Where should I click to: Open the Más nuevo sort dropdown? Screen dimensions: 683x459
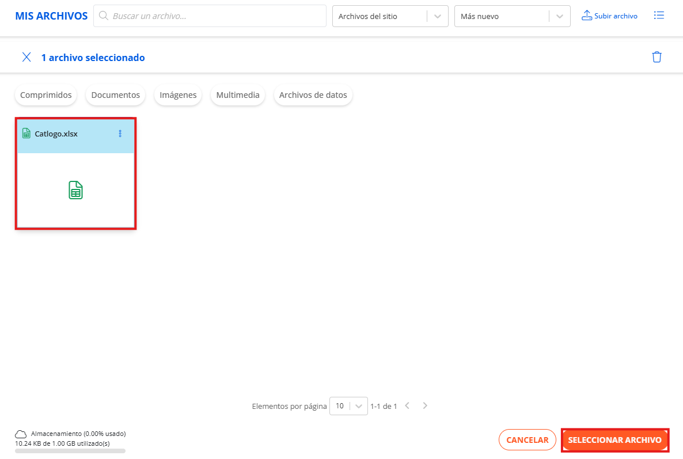pos(513,16)
